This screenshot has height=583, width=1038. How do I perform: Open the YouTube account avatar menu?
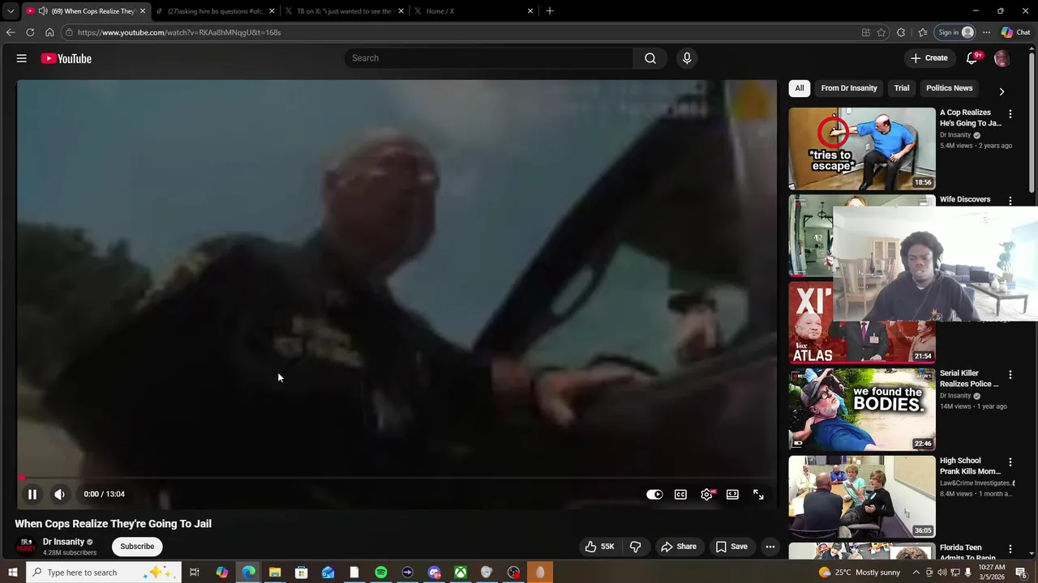click(x=1002, y=58)
